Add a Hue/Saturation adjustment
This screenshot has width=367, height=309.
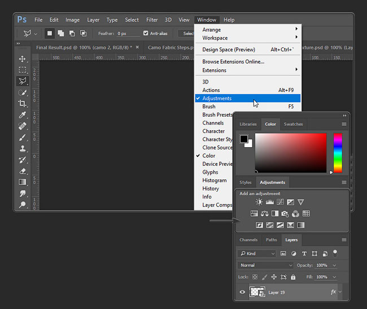(x=254, y=213)
